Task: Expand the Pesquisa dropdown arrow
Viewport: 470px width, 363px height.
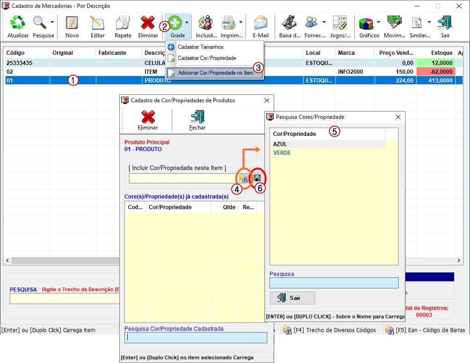Action: pyautogui.click(x=52, y=22)
